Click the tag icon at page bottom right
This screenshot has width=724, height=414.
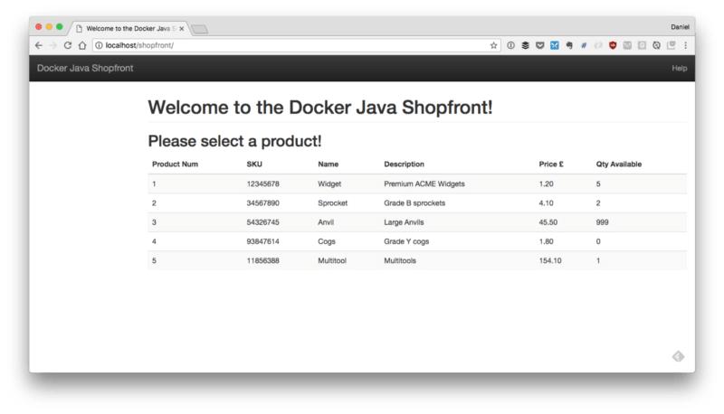tap(678, 356)
